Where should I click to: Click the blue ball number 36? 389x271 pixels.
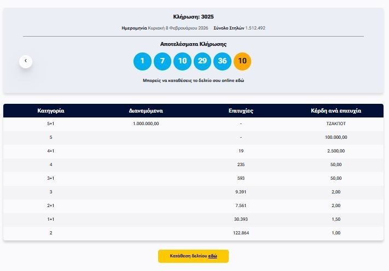pos(222,61)
